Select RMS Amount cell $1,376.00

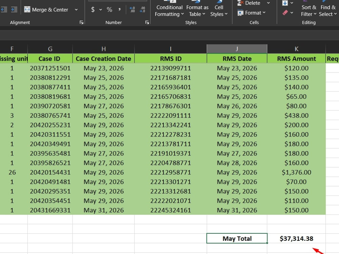pyautogui.click(x=296, y=172)
